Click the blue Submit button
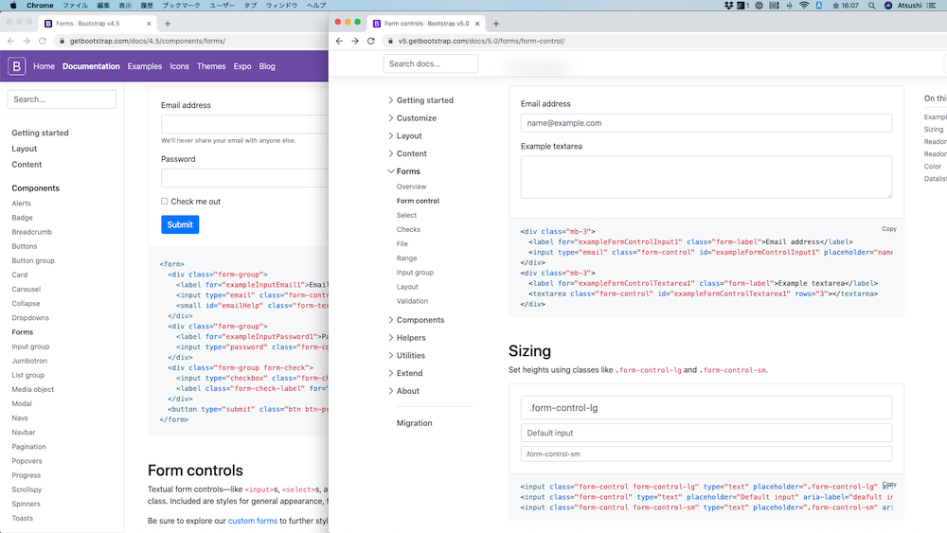 pyautogui.click(x=180, y=224)
